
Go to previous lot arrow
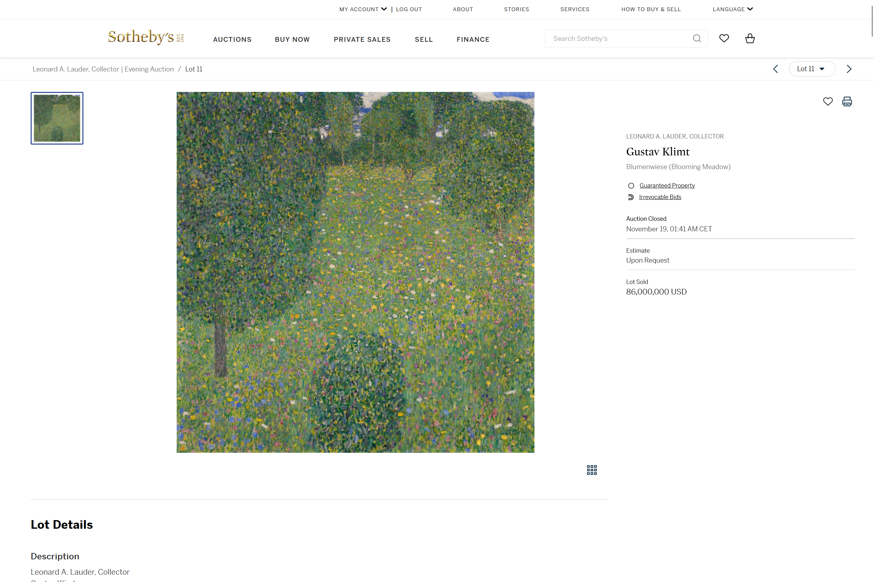[776, 69]
